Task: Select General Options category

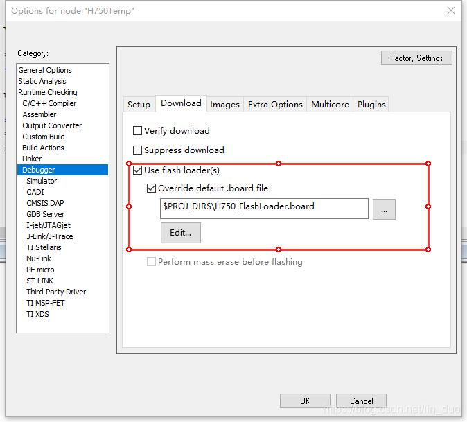Action: pos(62,70)
